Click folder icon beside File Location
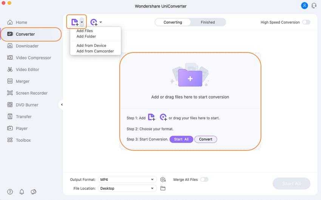Image resolution: width=321 pixels, height=200 pixels. coord(163,188)
